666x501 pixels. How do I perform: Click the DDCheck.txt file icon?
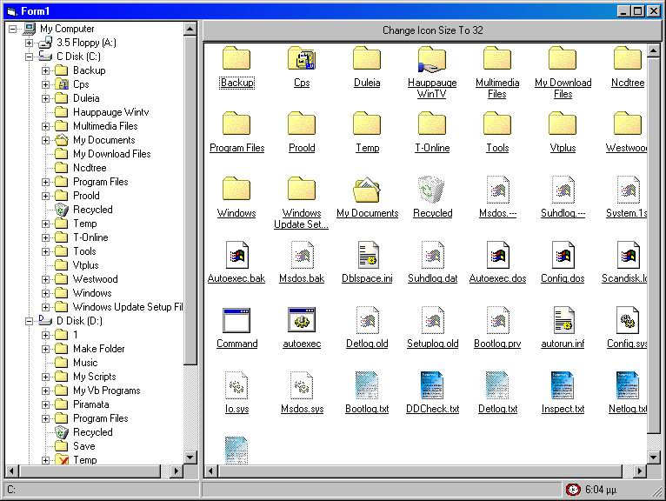point(432,385)
